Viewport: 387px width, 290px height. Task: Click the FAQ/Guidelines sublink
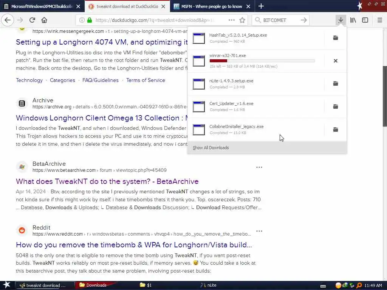click(101, 80)
